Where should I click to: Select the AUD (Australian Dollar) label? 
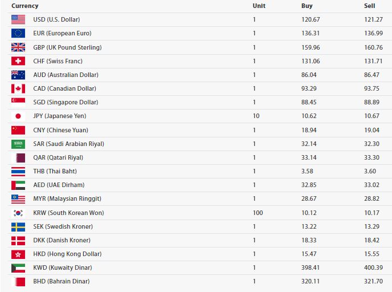(66, 75)
